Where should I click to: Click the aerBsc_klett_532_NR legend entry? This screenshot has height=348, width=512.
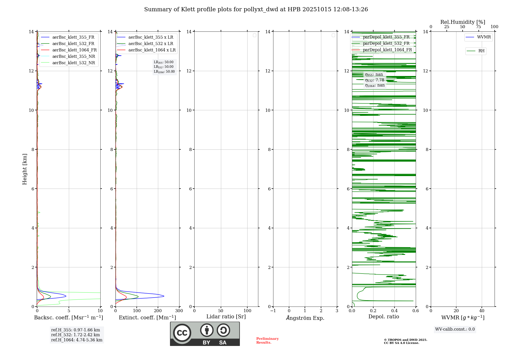[x=73, y=63]
